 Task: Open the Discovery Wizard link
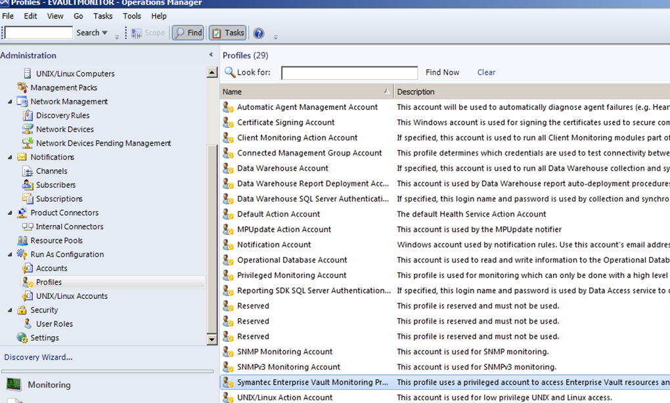[x=38, y=357]
